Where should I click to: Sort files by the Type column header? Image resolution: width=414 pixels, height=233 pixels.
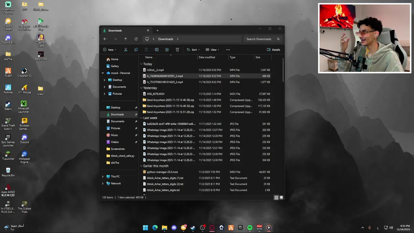tap(241, 57)
